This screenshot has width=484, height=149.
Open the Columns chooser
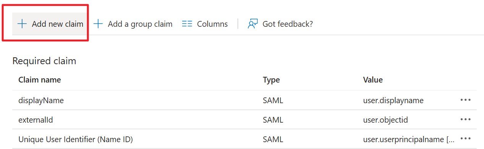[205, 24]
